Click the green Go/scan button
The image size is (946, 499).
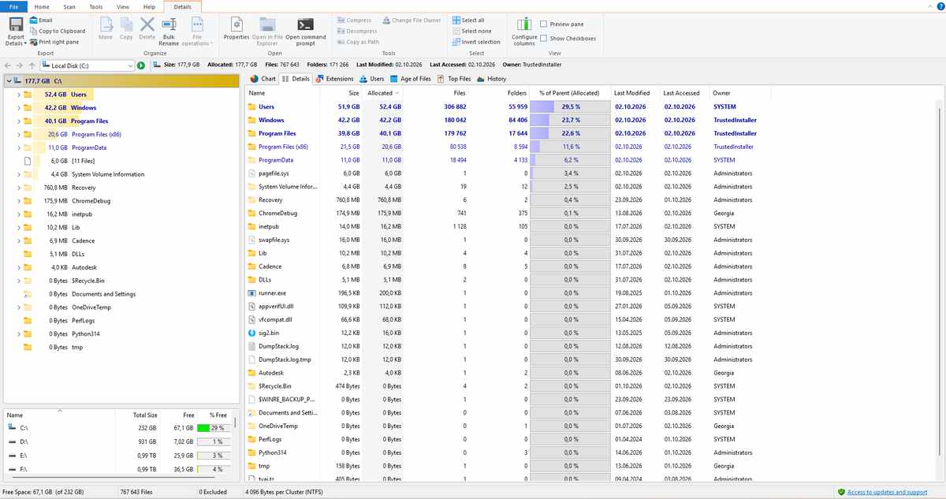click(x=140, y=65)
